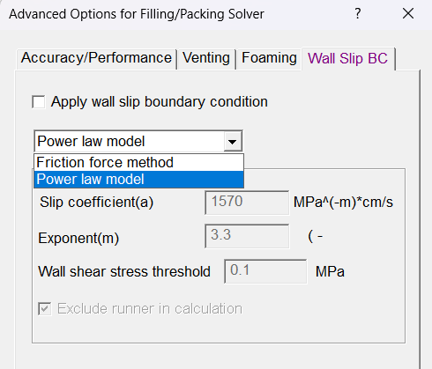
Task: Close the Advanced Options dialog
Action: pos(408,13)
